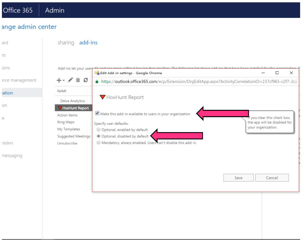Click the HoxHunt red triangle icon in list
Image resolution: width=303 pixels, height=242 pixels.
point(60,108)
